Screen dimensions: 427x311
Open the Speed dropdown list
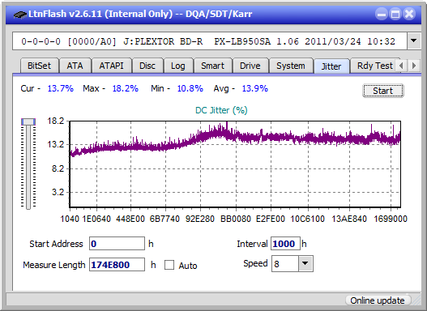(x=305, y=263)
